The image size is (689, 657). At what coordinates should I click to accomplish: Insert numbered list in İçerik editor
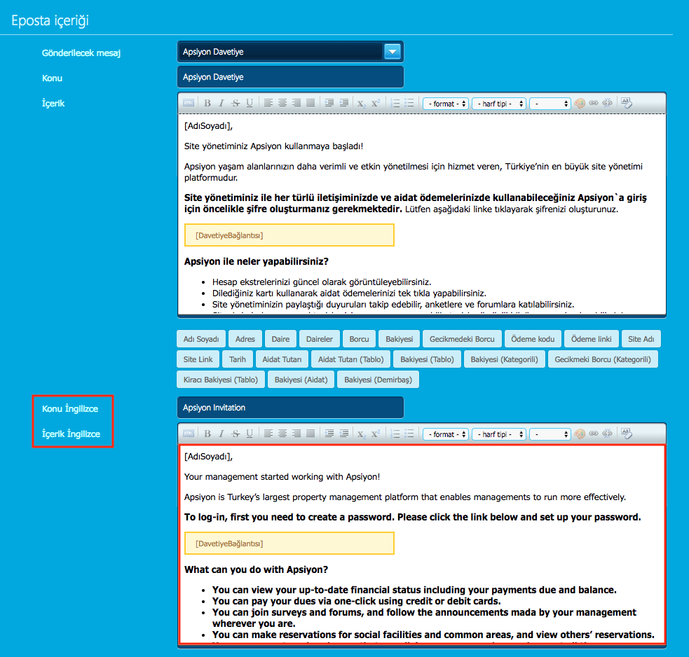click(x=395, y=103)
